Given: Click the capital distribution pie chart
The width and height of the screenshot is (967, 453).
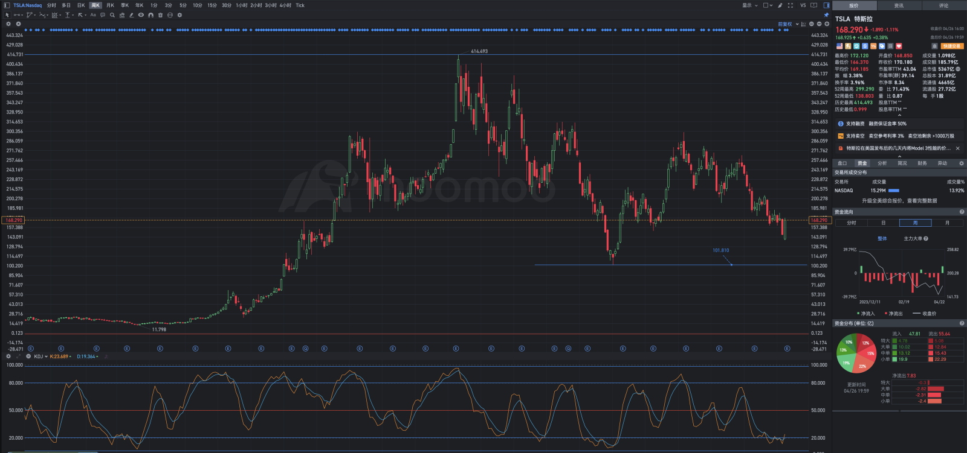Looking at the screenshot, I should pyautogui.click(x=856, y=353).
